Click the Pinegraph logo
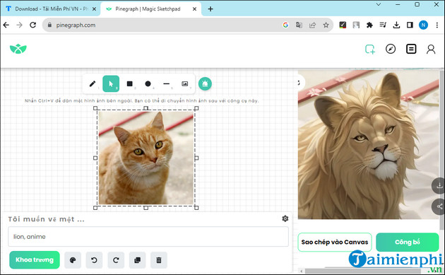The image size is (445, 275). [18, 49]
